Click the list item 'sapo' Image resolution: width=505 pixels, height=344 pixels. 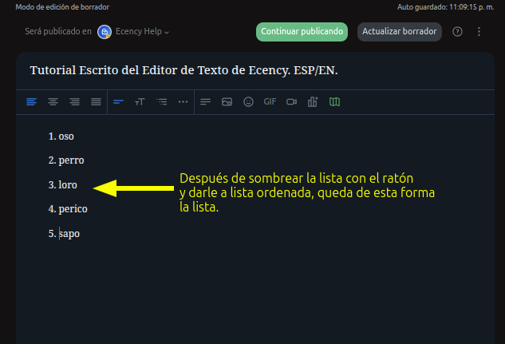click(x=69, y=234)
